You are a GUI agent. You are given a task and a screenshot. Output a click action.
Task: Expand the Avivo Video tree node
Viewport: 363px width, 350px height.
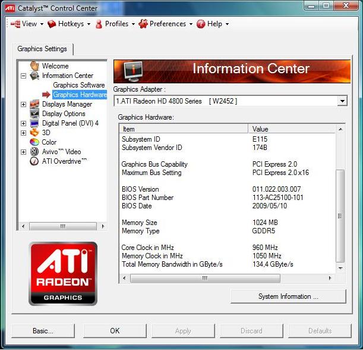(23, 152)
